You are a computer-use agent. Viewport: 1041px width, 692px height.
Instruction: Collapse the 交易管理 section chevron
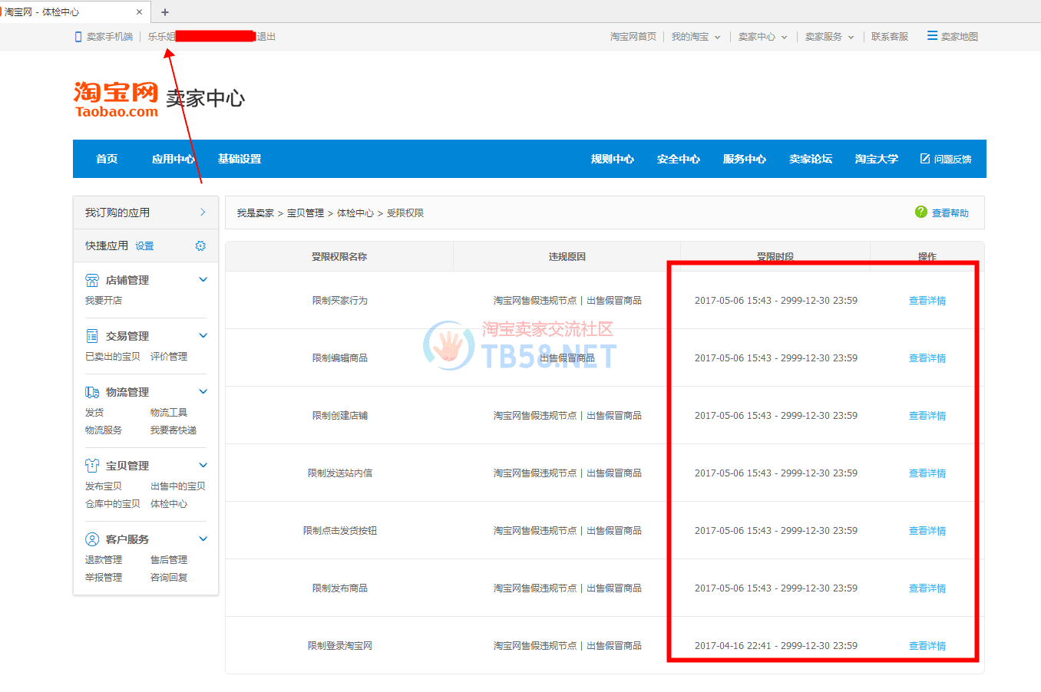(x=203, y=335)
